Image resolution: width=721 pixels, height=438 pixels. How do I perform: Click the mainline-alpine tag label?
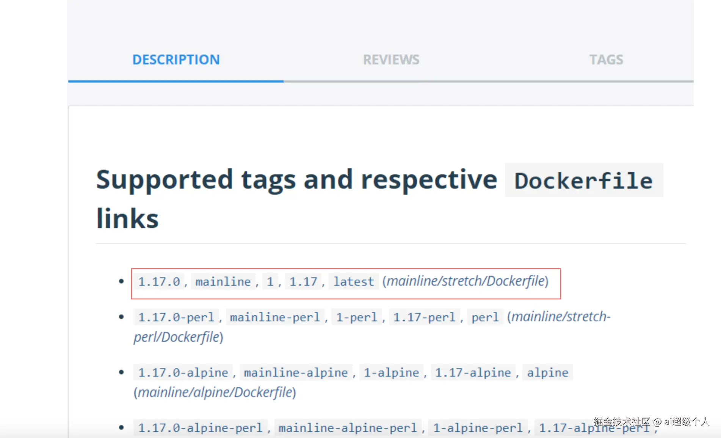(296, 372)
